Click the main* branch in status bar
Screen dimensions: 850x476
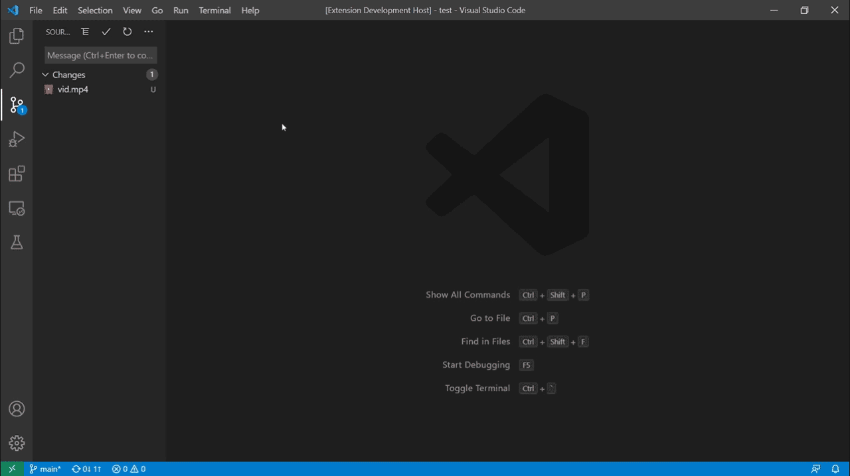(45, 469)
